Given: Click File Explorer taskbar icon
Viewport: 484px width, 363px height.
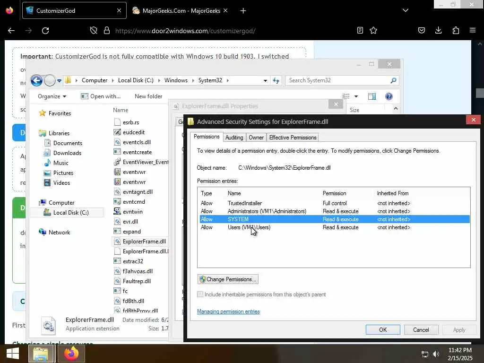Looking at the screenshot, I should pyautogui.click(x=41, y=354).
